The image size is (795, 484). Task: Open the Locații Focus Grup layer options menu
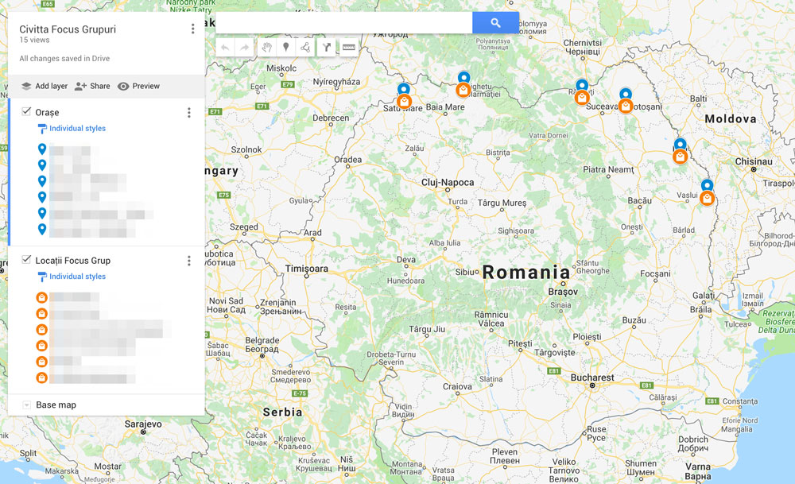coord(189,261)
